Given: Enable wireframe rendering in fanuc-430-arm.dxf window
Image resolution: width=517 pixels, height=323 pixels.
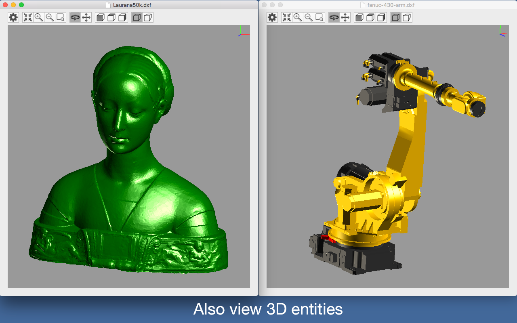Looking at the screenshot, I should (x=407, y=17).
